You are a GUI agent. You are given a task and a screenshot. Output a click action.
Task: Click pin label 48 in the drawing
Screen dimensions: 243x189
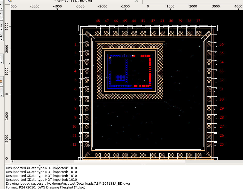(x=98, y=21)
